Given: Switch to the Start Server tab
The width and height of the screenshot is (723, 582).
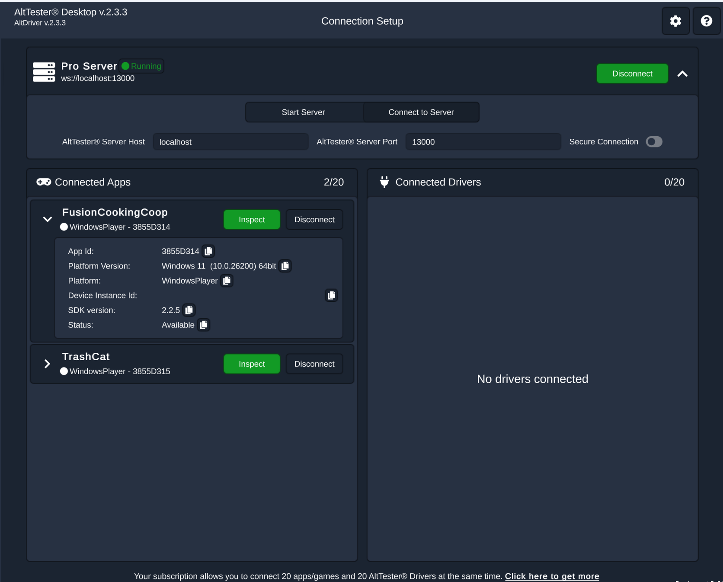Looking at the screenshot, I should 304,112.
